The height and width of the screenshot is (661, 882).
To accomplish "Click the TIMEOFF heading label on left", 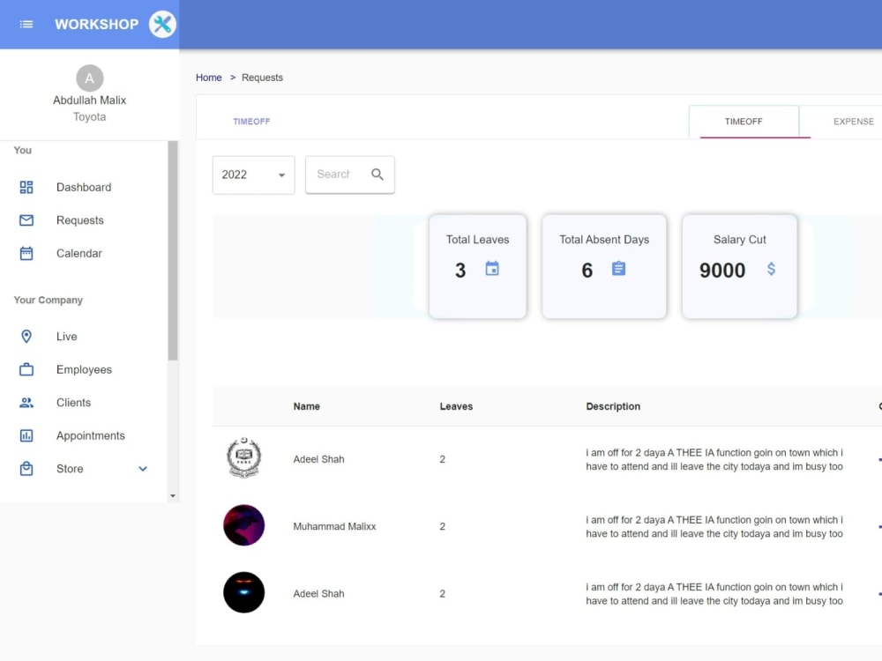I will click(x=251, y=122).
